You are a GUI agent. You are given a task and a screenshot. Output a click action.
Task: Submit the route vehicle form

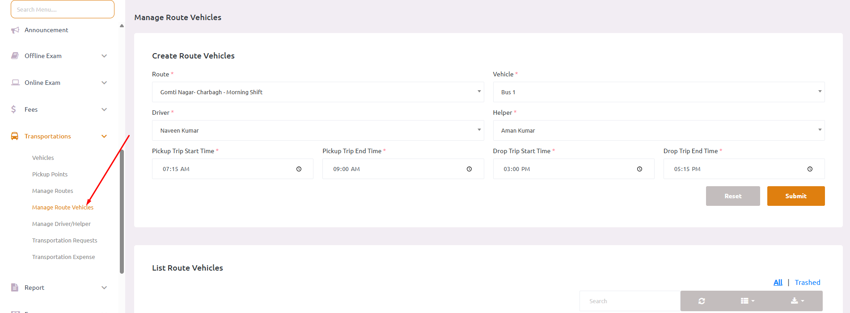[x=795, y=196]
